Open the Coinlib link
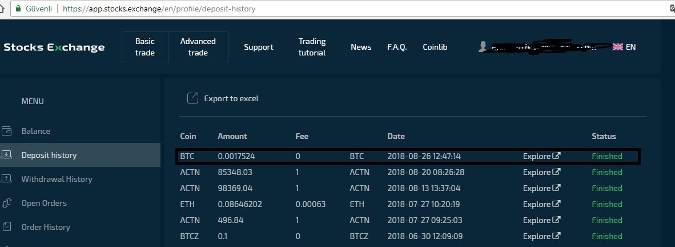The height and width of the screenshot is (247, 675). click(435, 47)
